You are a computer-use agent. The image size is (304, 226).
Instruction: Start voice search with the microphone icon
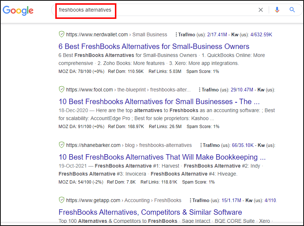tap(277, 10)
